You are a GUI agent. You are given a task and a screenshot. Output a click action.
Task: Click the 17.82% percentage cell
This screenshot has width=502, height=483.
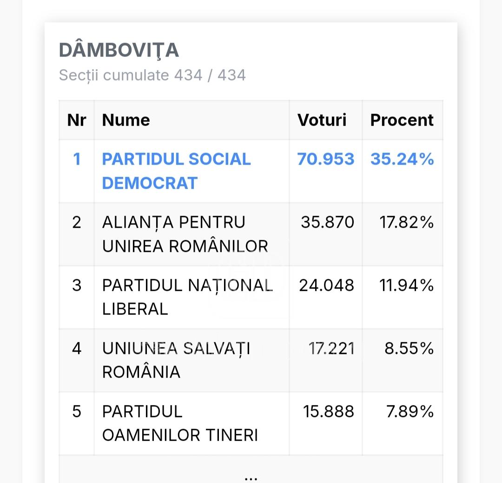406,222
